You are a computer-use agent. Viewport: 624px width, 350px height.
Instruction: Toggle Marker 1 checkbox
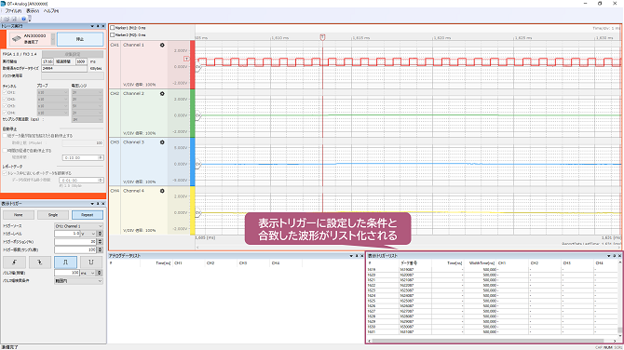[112, 28]
